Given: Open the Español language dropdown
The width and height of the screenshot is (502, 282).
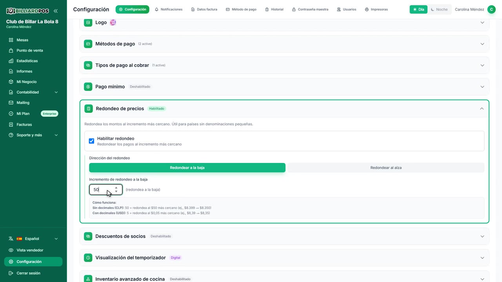Looking at the screenshot, I should 33,239.
